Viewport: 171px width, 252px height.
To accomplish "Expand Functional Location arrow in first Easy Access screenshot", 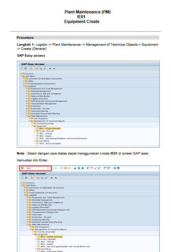I will coord(32,124).
